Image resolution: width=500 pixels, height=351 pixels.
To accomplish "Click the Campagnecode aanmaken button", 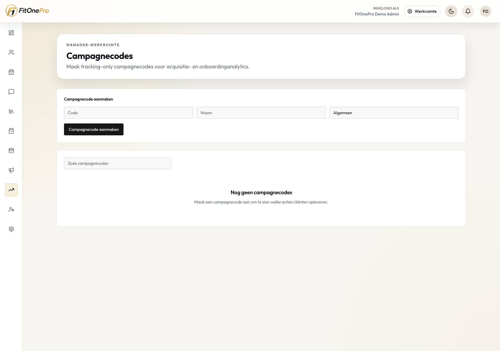I will [94, 129].
